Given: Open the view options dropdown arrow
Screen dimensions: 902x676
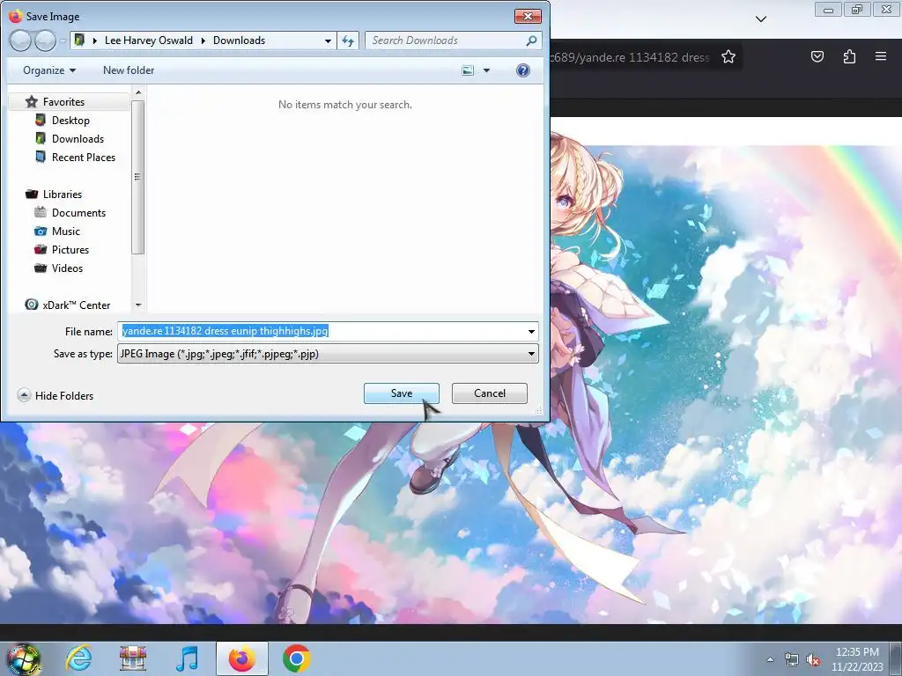Looking at the screenshot, I should tap(486, 70).
